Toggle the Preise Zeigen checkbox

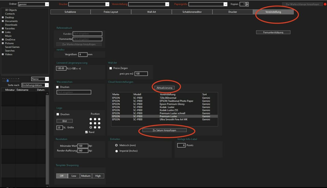point(111,68)
